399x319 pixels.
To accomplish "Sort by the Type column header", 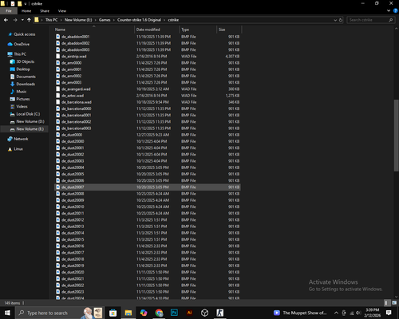I will pyautogui.click(x=198, y=30).
